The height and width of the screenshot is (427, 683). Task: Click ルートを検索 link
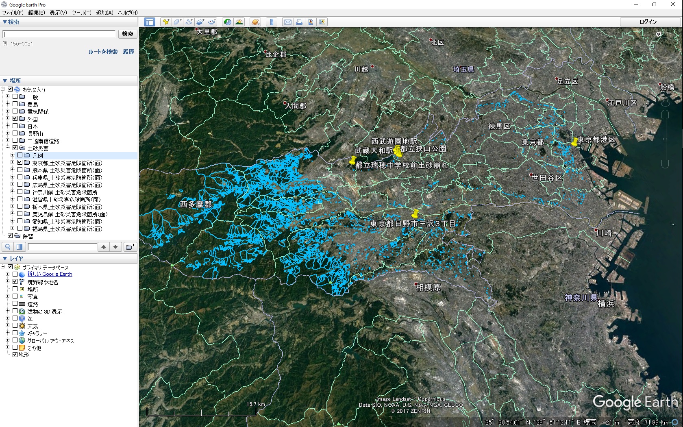coord(103,52)
